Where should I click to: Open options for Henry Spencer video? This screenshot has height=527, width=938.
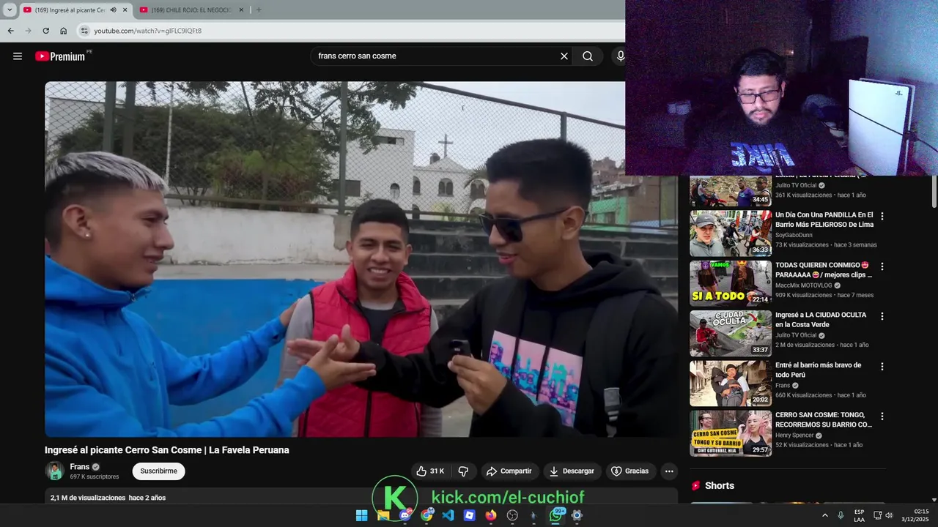tap(882, 416)
